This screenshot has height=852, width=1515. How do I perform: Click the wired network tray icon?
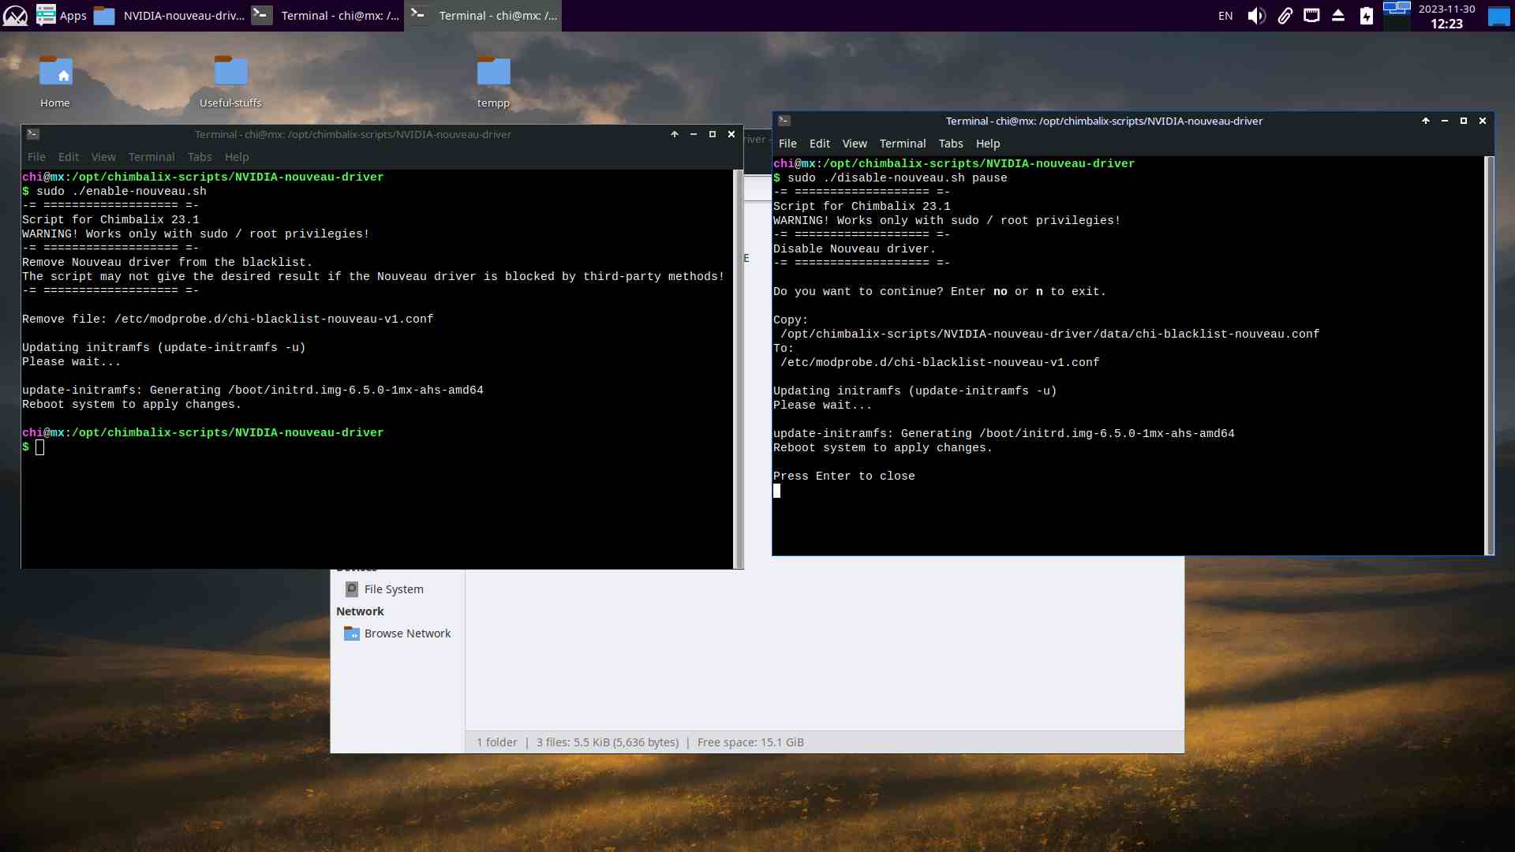1311,16
